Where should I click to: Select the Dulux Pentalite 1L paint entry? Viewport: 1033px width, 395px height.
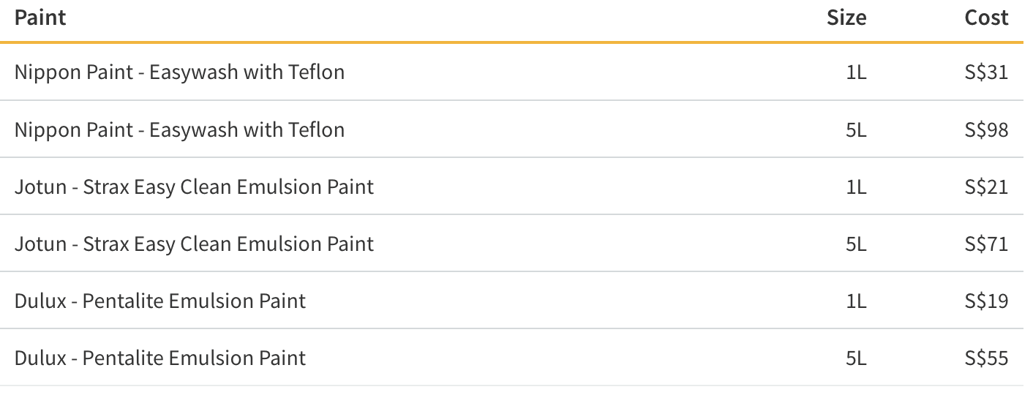point(160,301)
